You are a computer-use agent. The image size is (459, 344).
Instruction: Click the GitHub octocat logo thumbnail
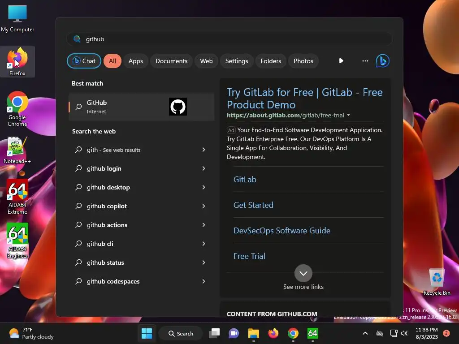pos(178,107)
